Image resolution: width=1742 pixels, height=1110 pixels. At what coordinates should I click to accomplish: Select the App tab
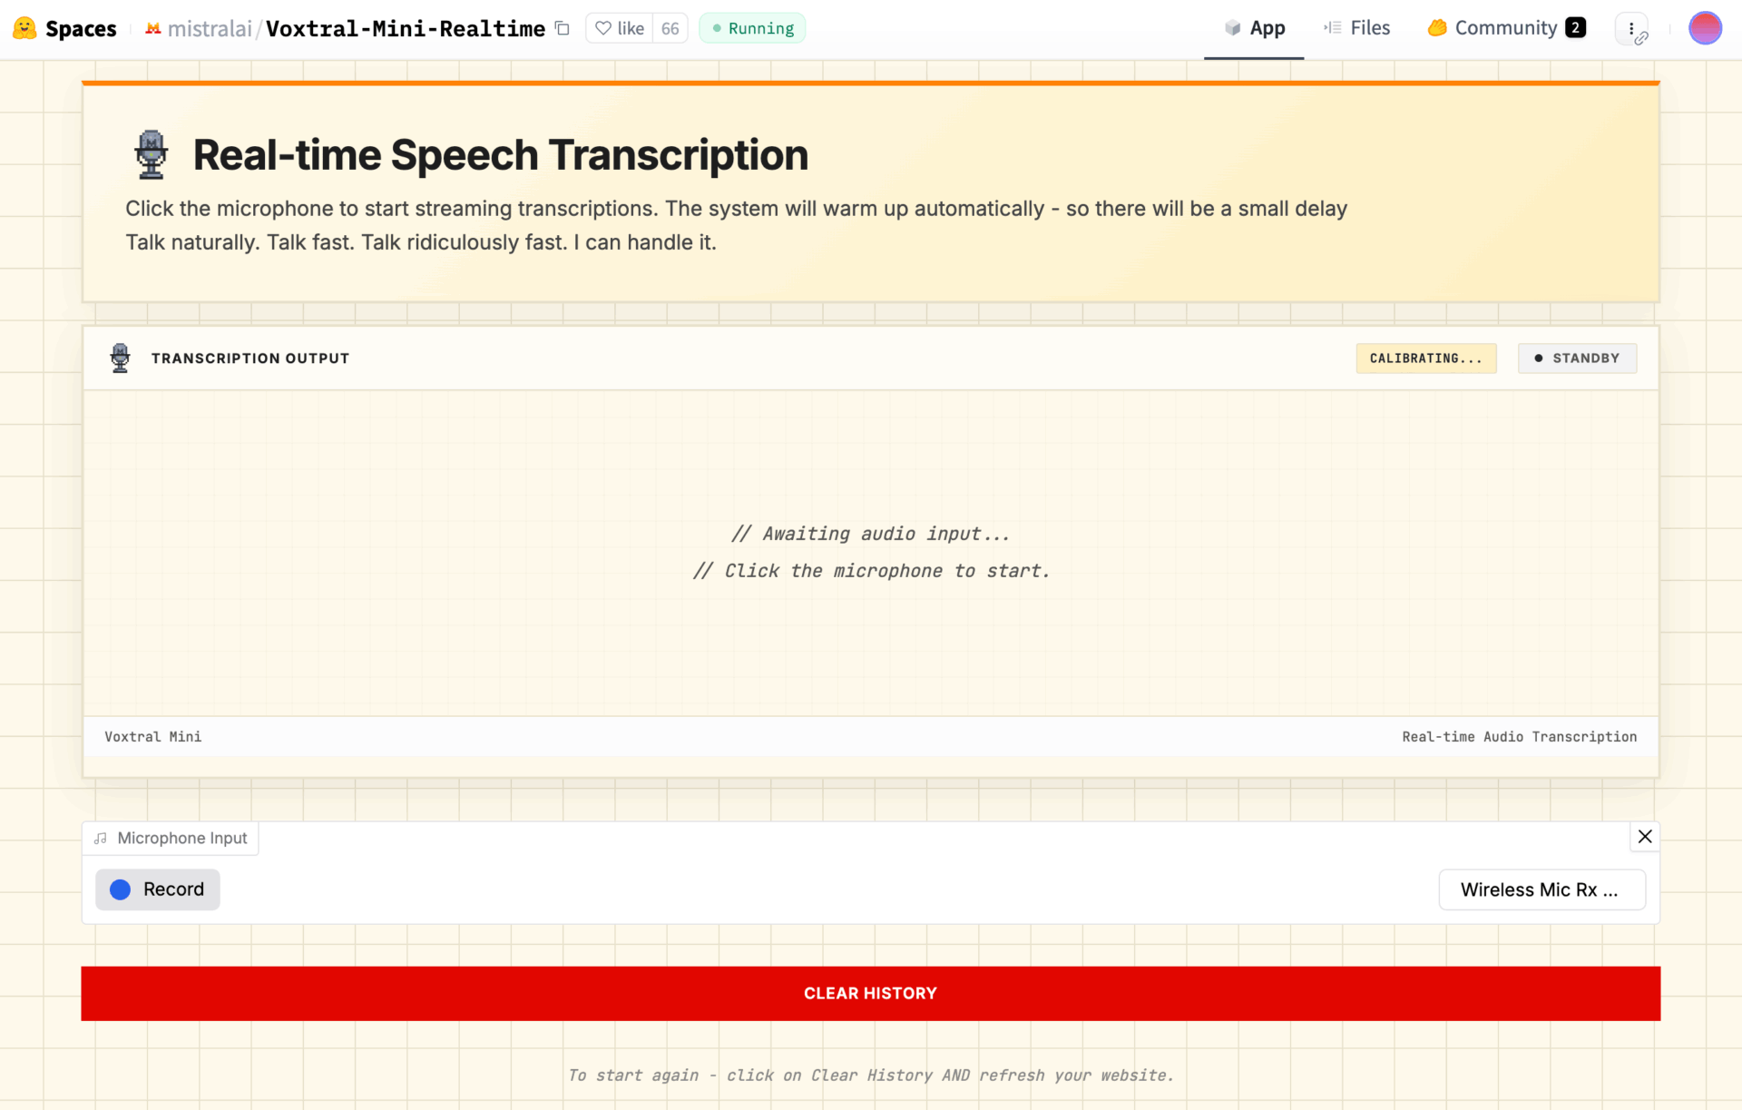1255,28
